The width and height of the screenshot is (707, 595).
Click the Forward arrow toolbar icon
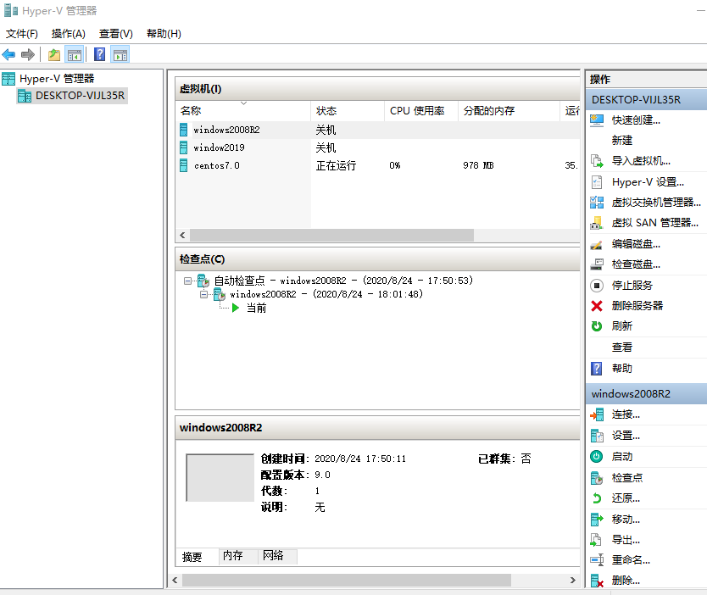(x=28, y=55)
